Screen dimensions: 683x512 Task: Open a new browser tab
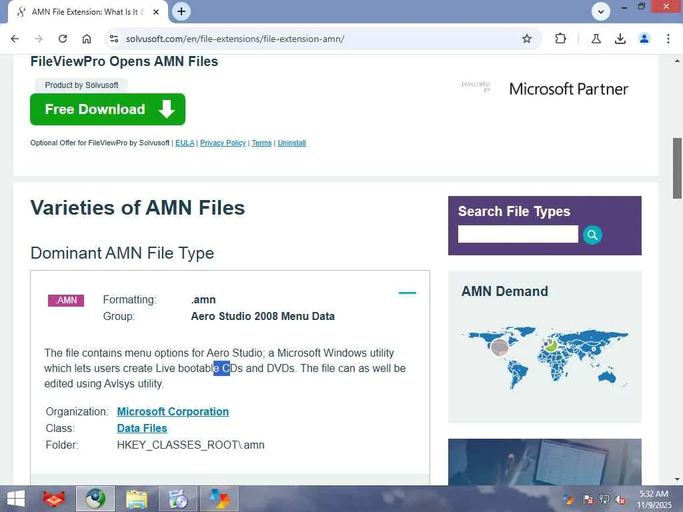click(x=181, y=11)
